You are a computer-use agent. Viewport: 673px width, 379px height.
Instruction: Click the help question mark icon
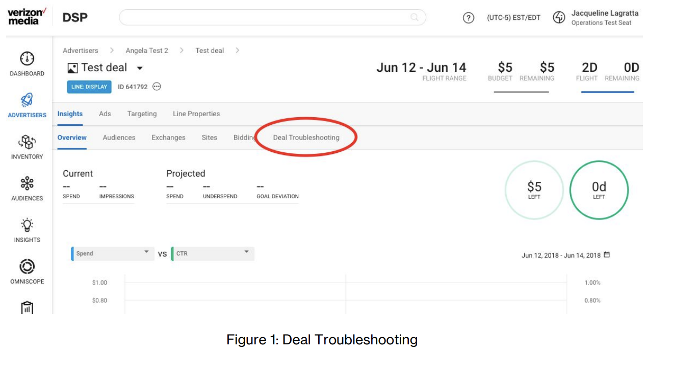pyautogui.click(x=468, y=18)
